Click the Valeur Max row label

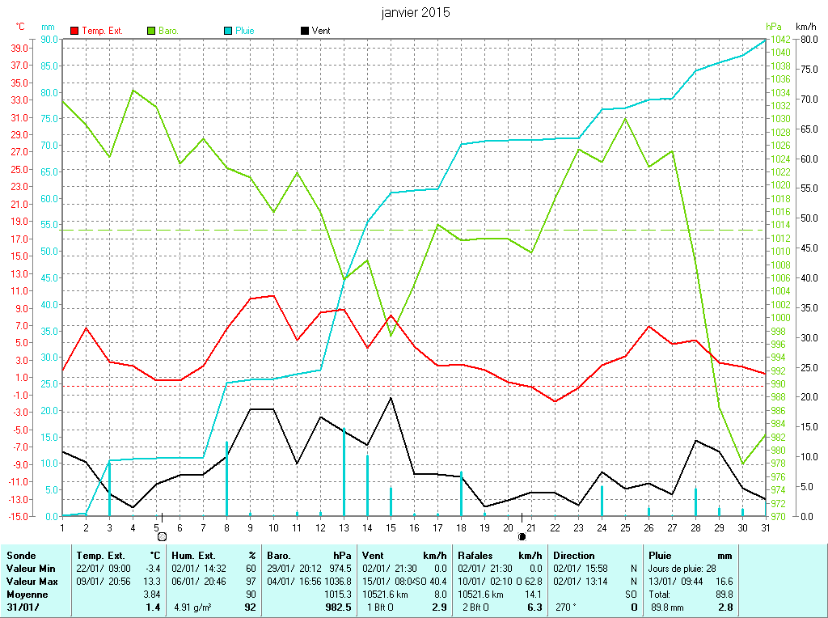point(31,581)
